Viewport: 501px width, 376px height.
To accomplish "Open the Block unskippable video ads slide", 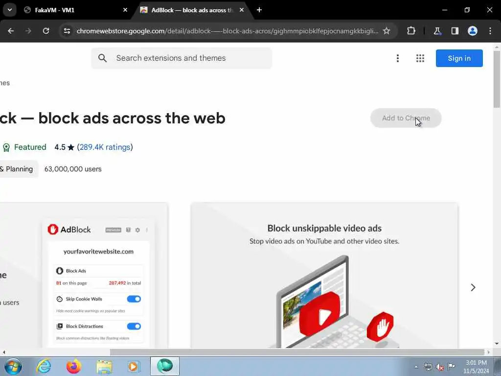I will [324, 275].
